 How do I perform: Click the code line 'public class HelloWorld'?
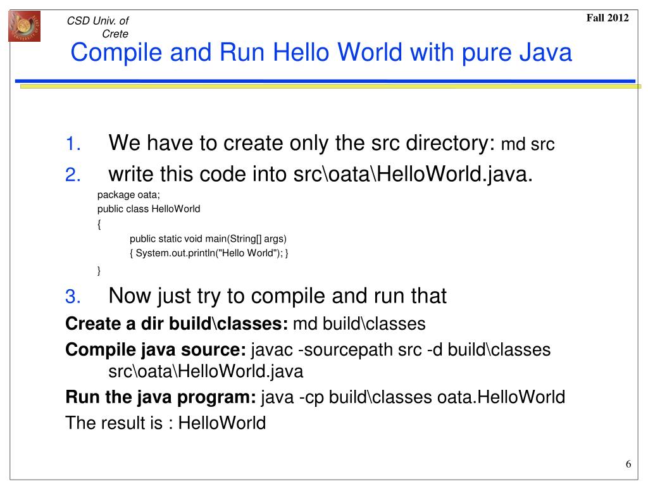148,209
